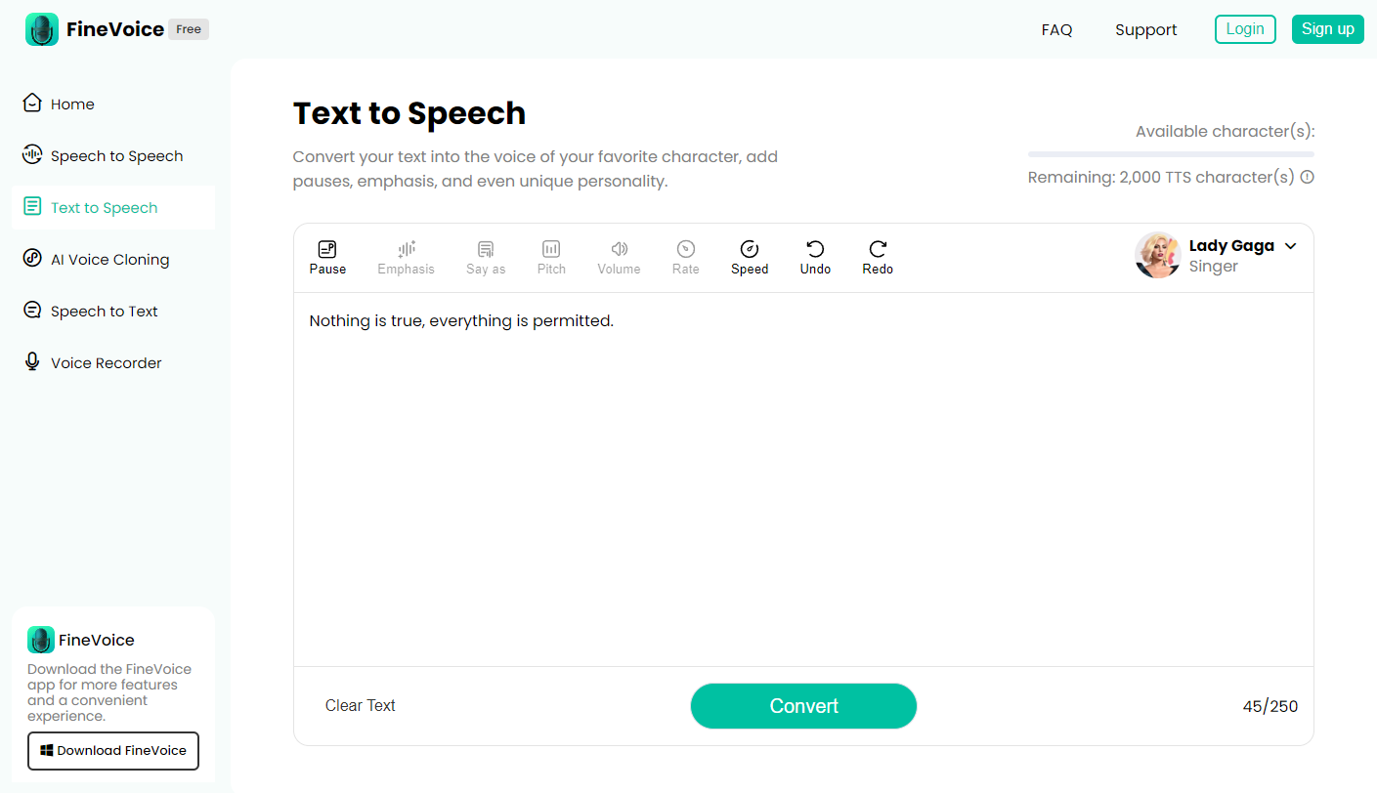Viewport: 1377px width, 793px height.
Task: Go to AI Voice Cloning page
Action: (x=109, y=260)
